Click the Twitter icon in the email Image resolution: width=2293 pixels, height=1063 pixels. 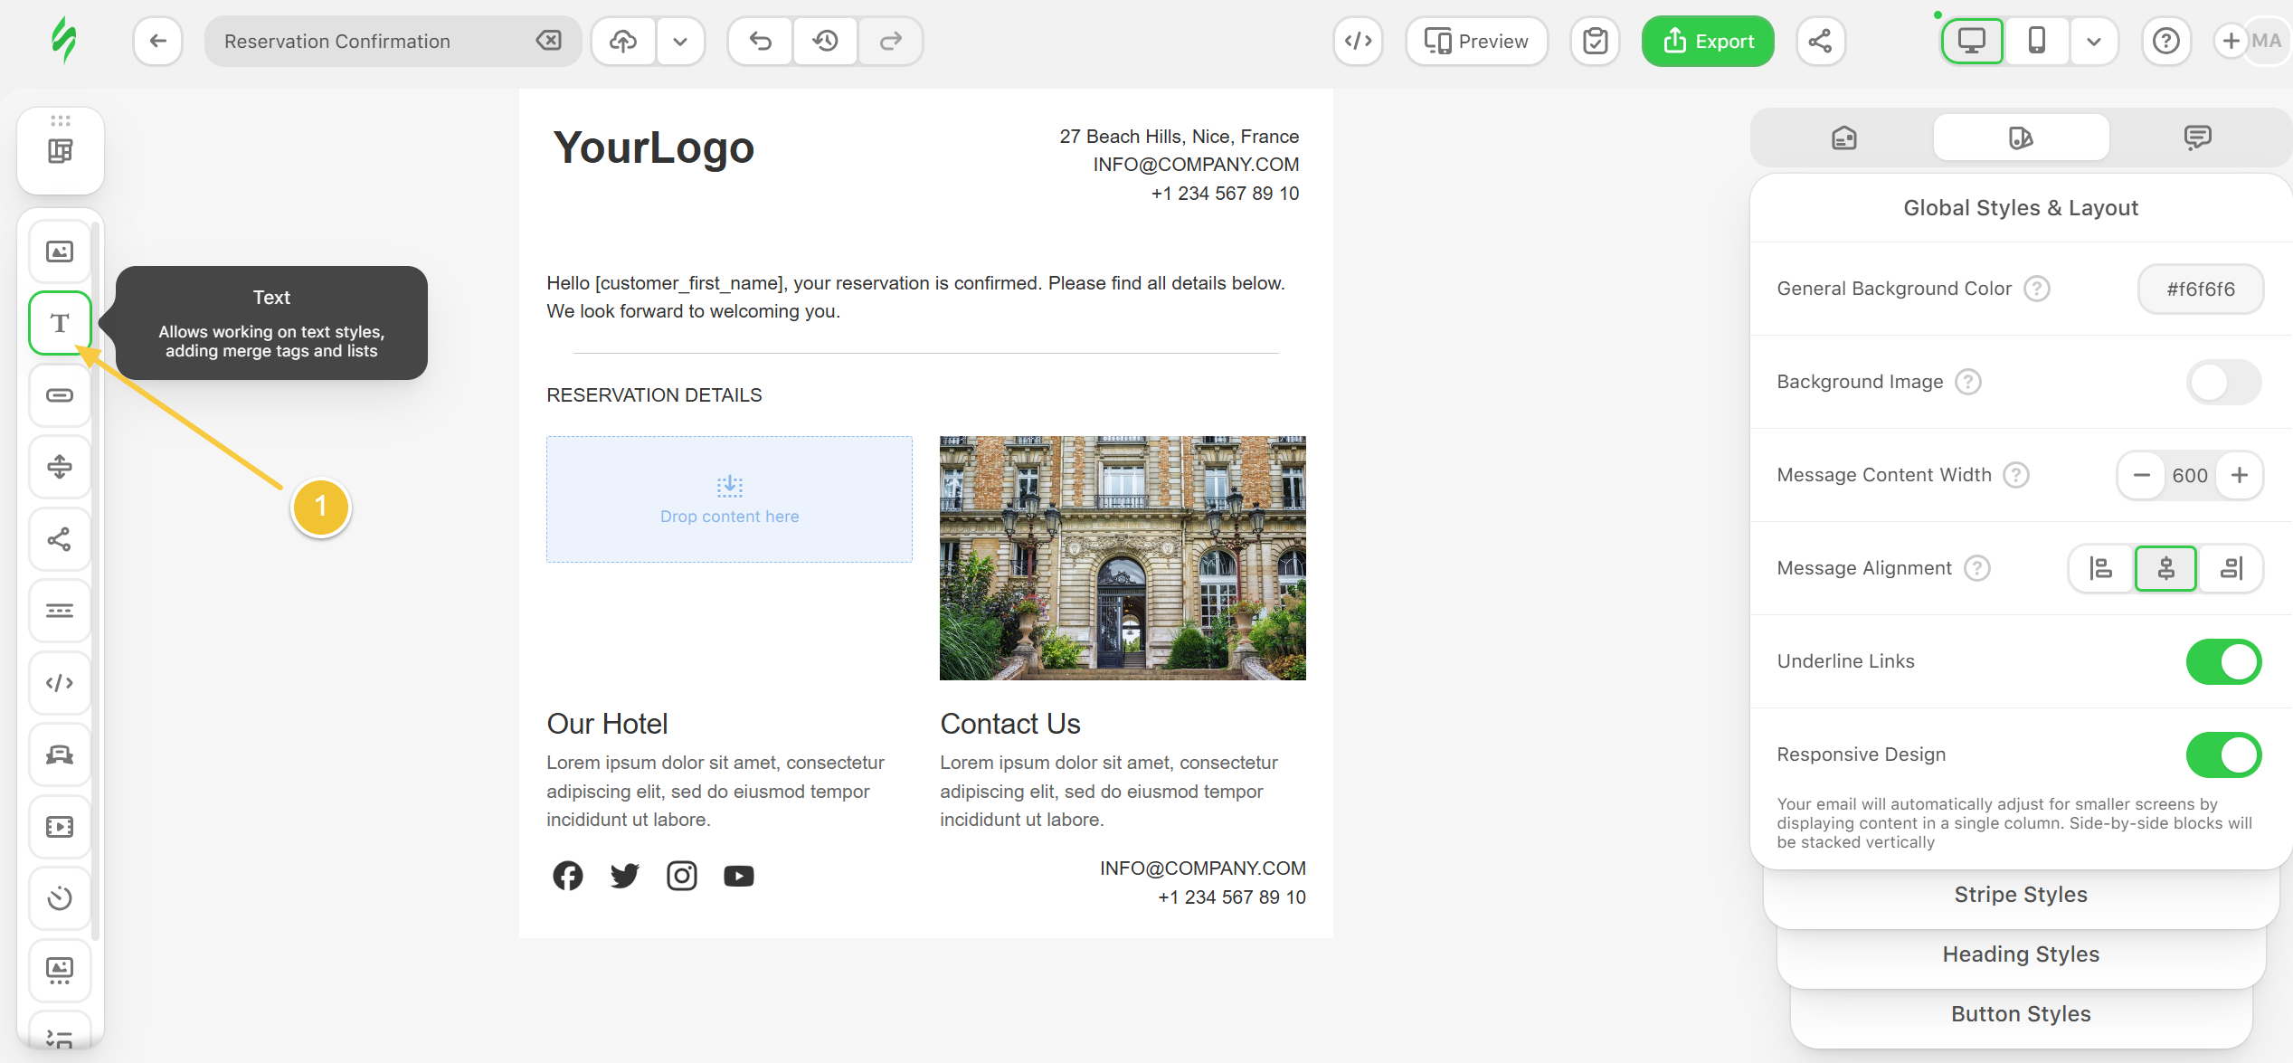[624, 876]
